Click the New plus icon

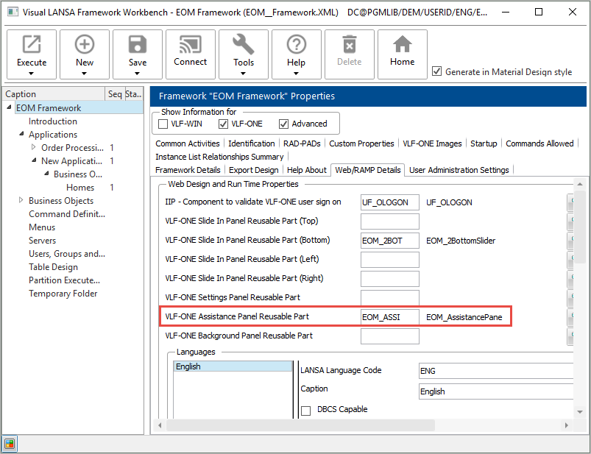pos(85,45)
